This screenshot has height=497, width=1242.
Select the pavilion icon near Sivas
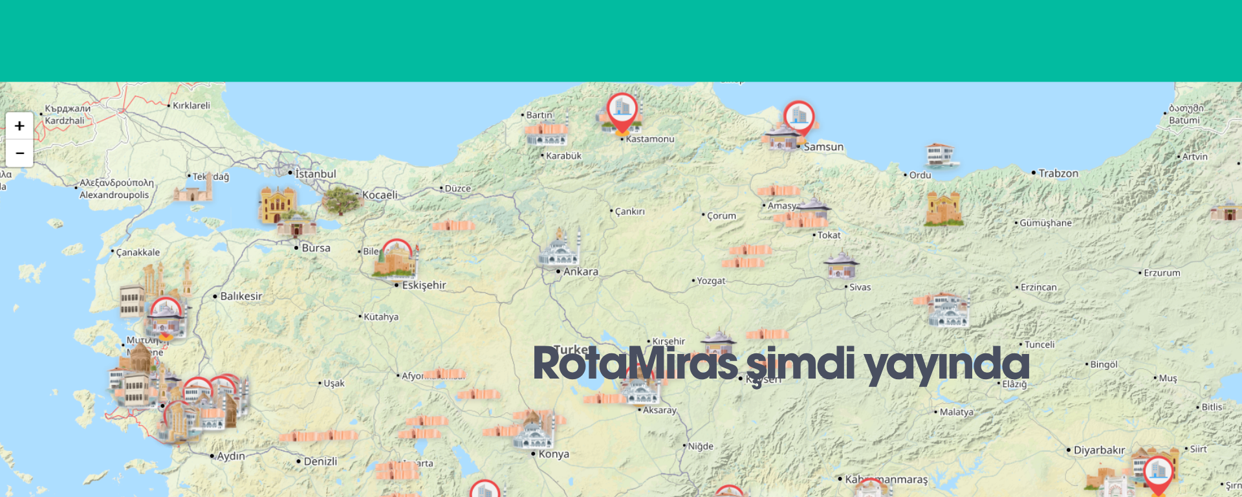click(841, 265)
